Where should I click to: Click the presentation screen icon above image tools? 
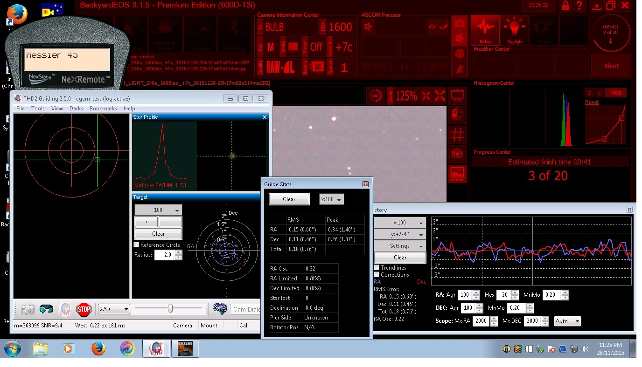coord(457,96)
